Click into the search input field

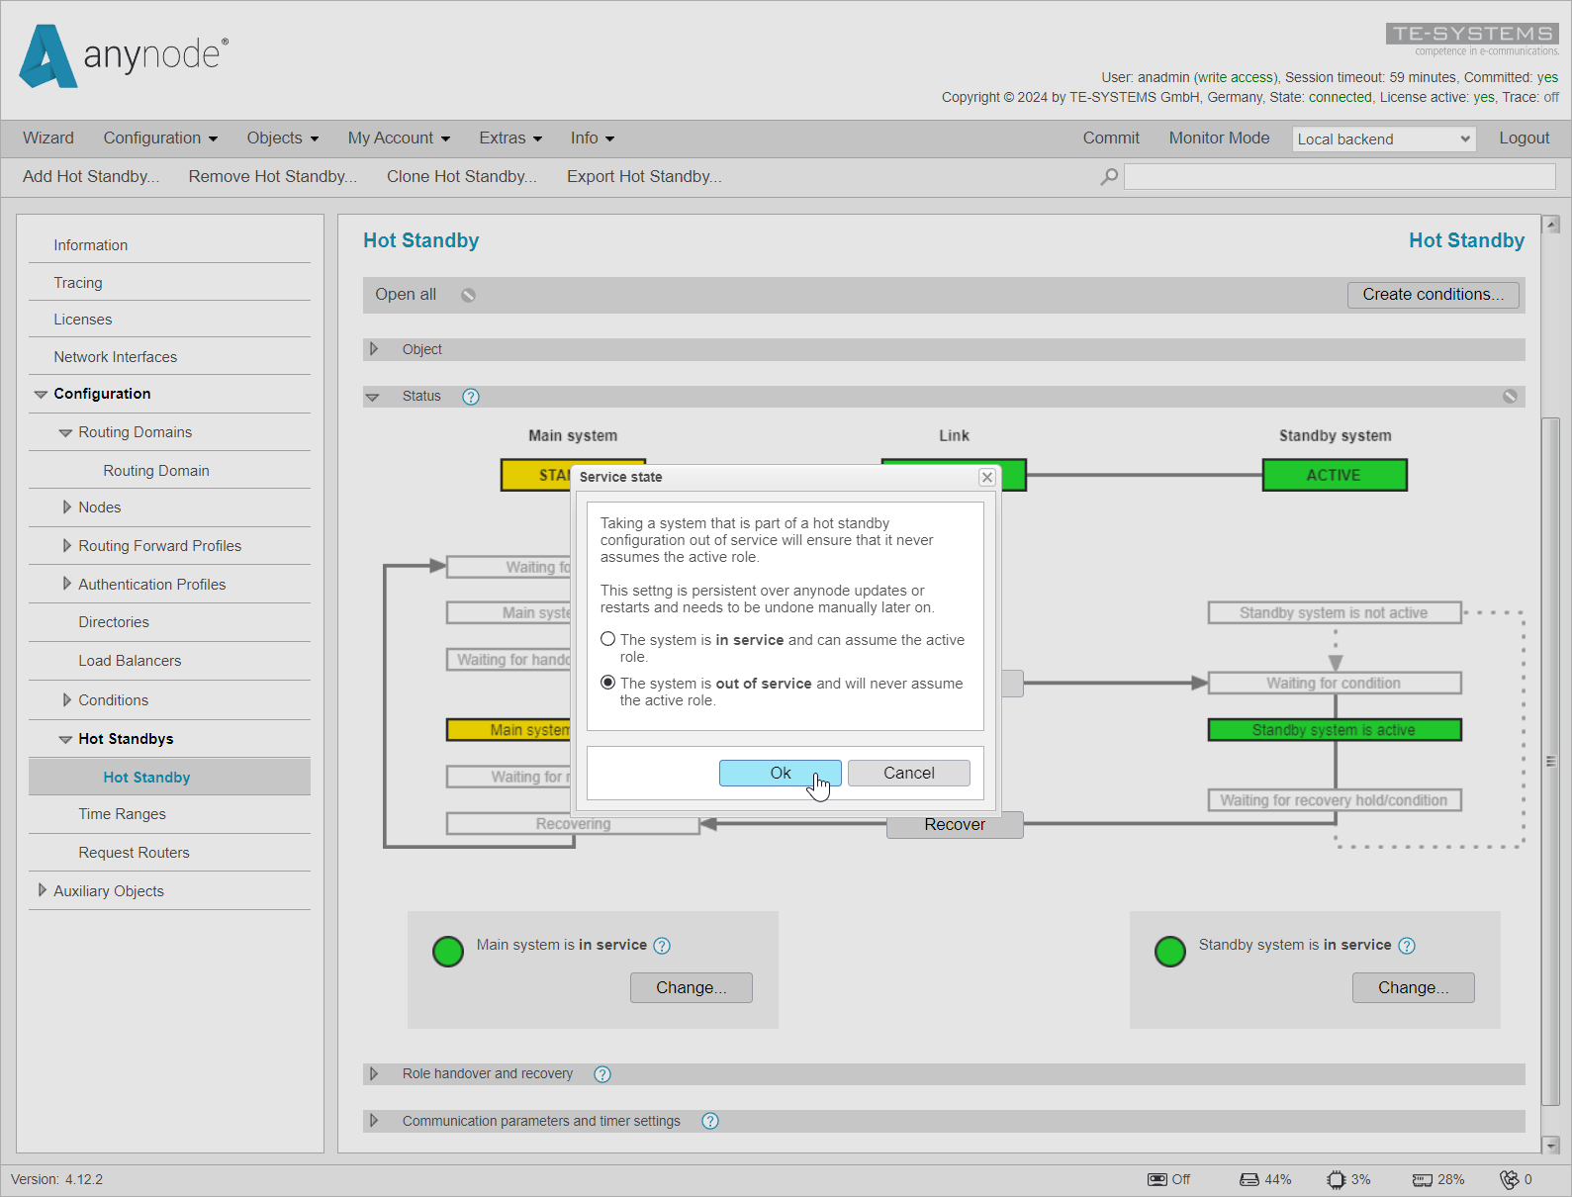pos(1340,176)
